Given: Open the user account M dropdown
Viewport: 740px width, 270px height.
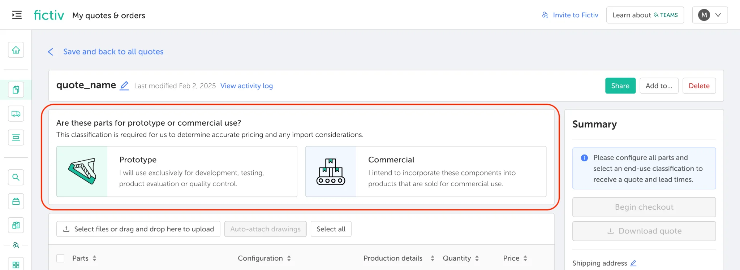Looking at the screenshot, I should pyautogui.click(x=710, y=15).
